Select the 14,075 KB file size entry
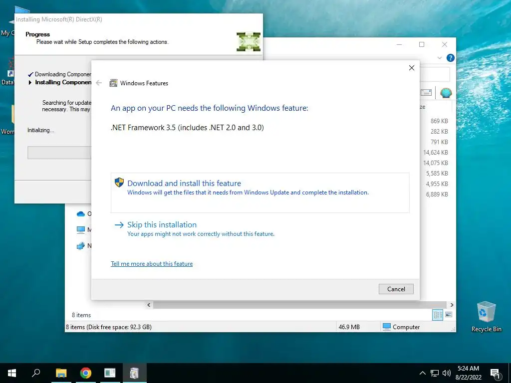Screen dimensions: 511x383 (436, 163)
